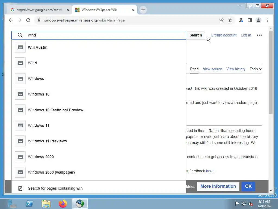This screenshot has width=278, height=209.
Task: Click the browser forward arrow
Action: click(20, 20)
